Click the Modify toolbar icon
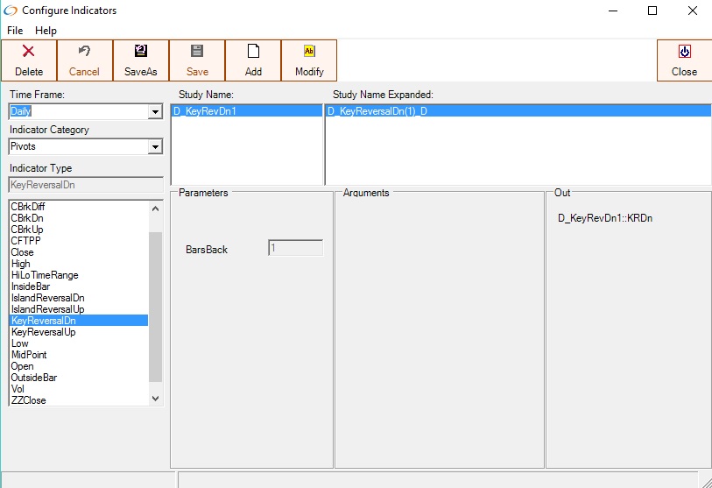 309,52
